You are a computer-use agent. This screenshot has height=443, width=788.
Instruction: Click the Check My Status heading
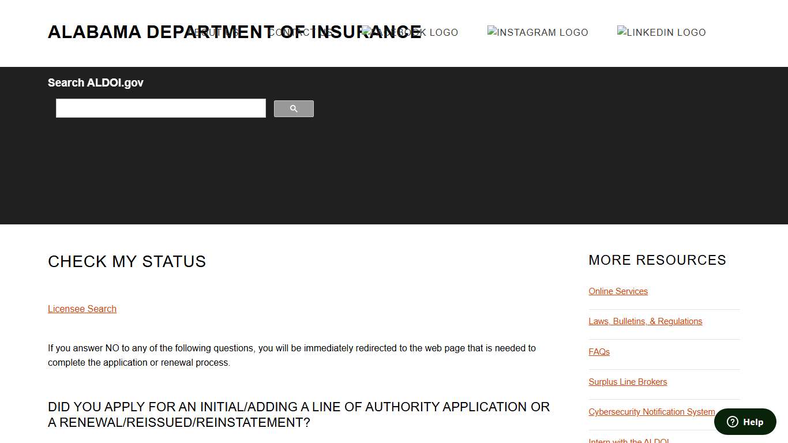tap(127, 261)
